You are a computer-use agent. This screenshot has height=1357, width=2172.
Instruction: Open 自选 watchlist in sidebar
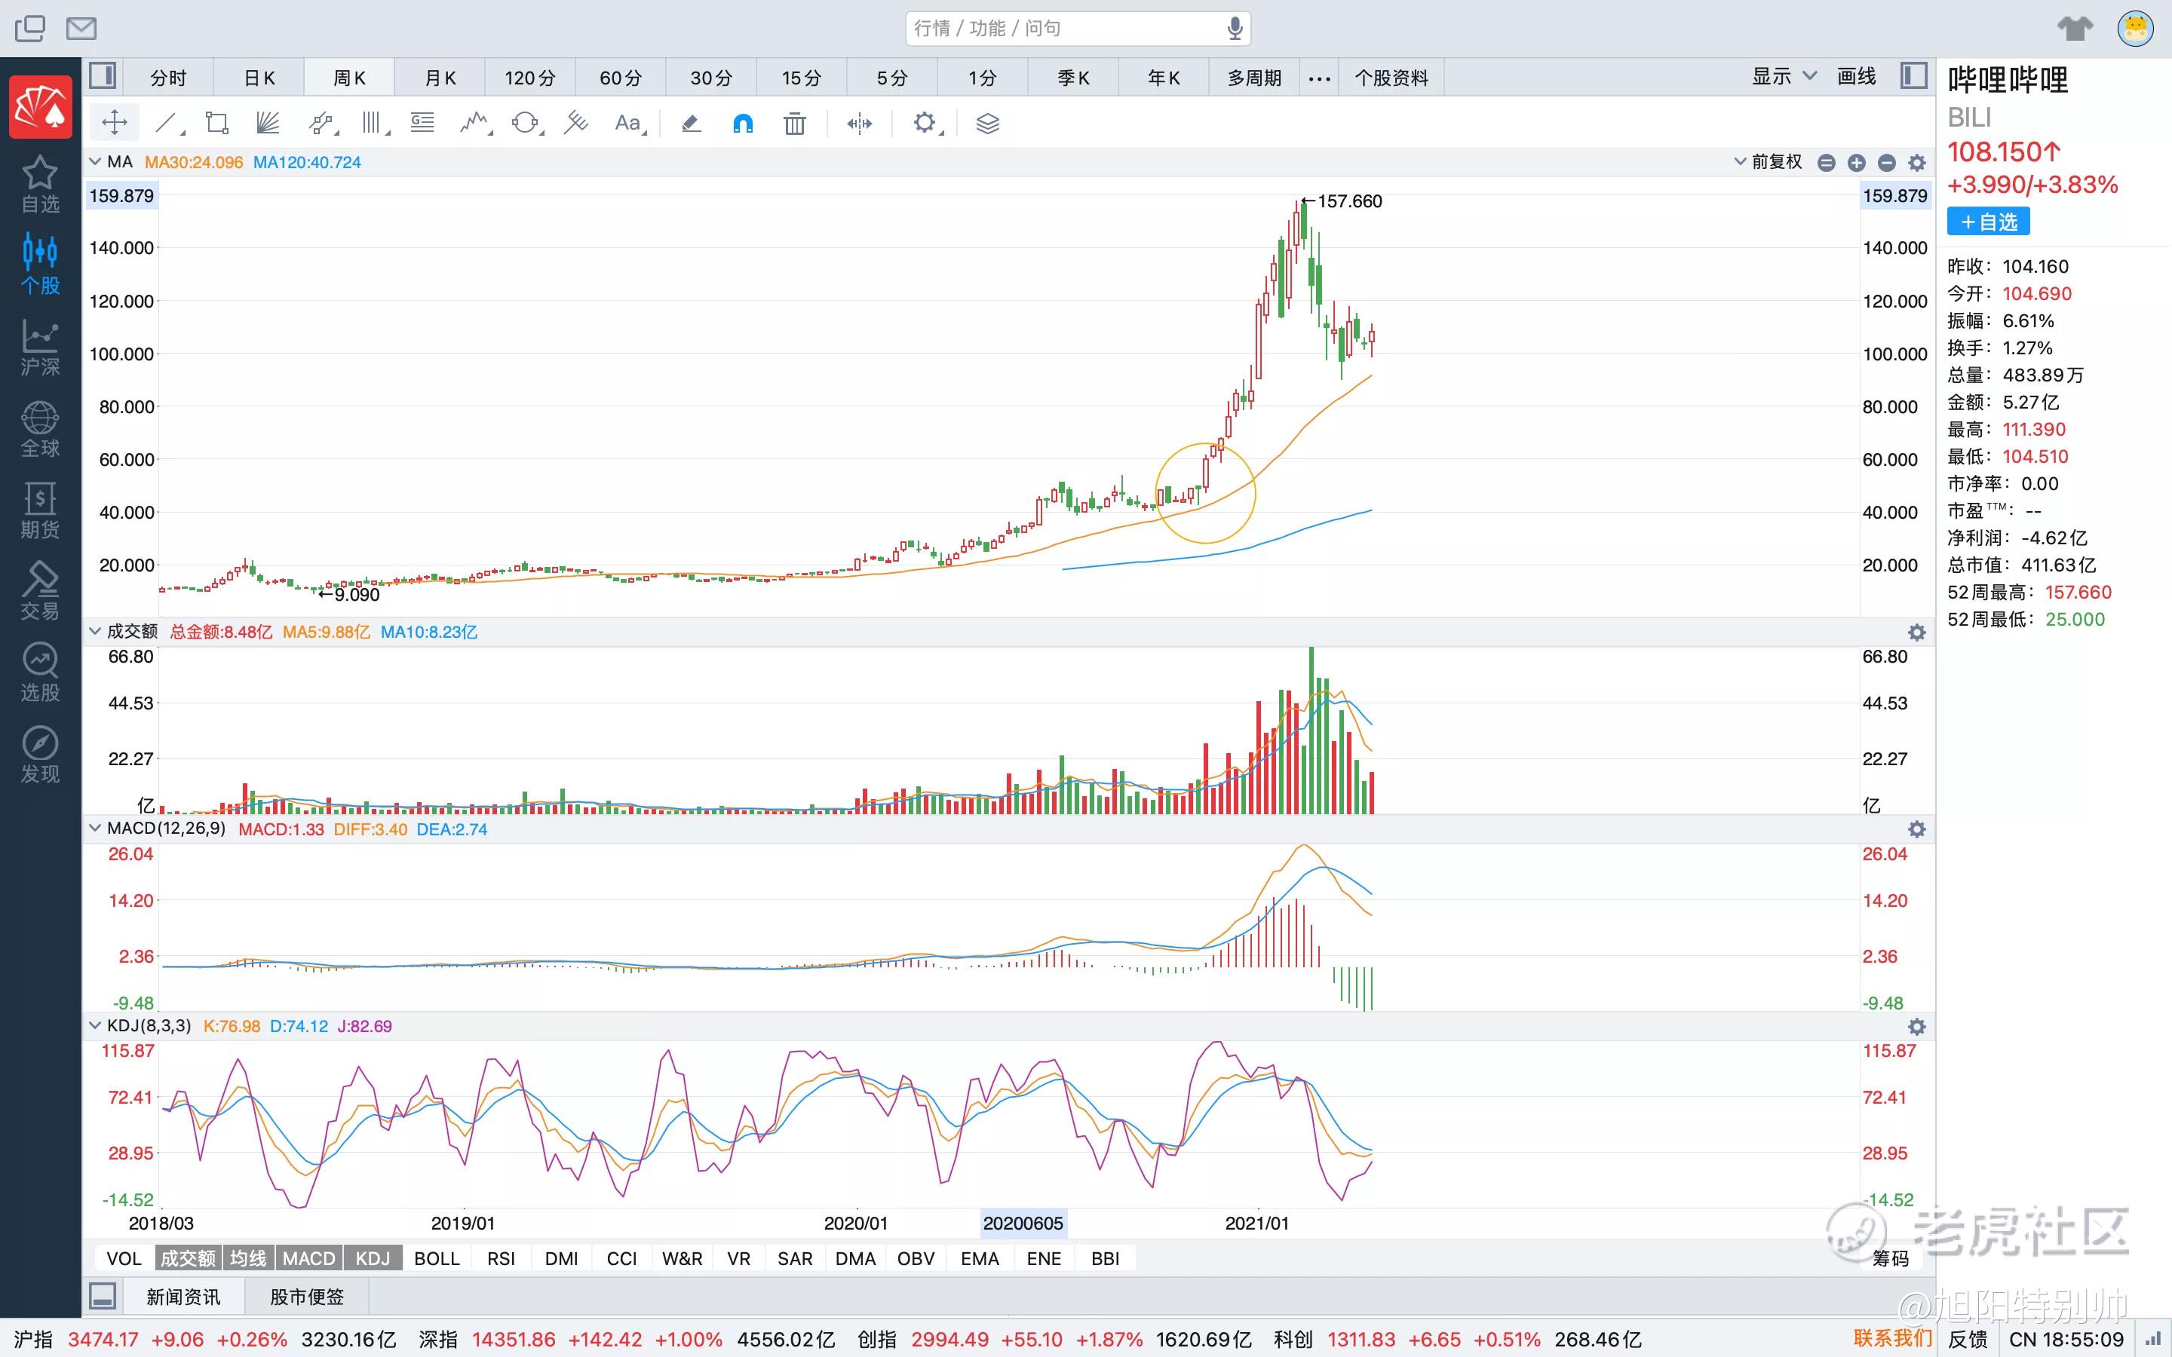(41, 184)
